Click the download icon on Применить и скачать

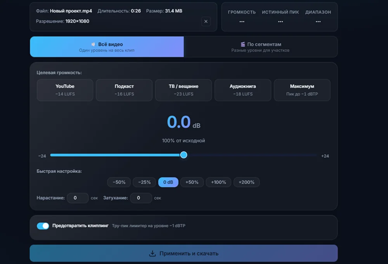[152, 254]
